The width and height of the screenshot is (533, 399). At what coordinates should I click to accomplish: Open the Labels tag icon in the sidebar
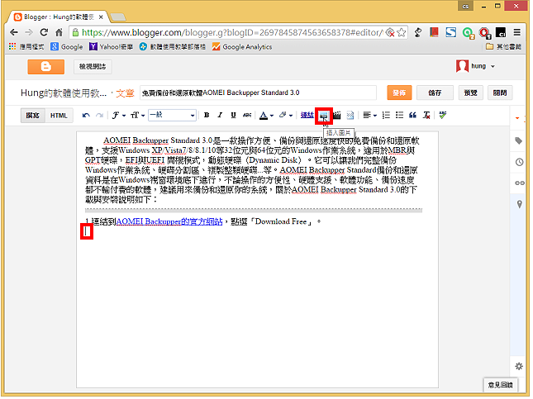point(519,141)
